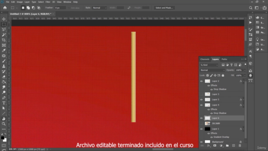Select the Untitled-1 document tab
The height and width of the screenshot is (151, 268).
[31, 14]
